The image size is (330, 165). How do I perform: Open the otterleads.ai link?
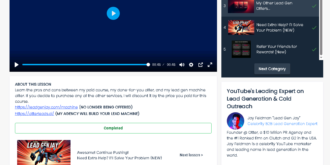pyautogui.click(x=35, y=114)
